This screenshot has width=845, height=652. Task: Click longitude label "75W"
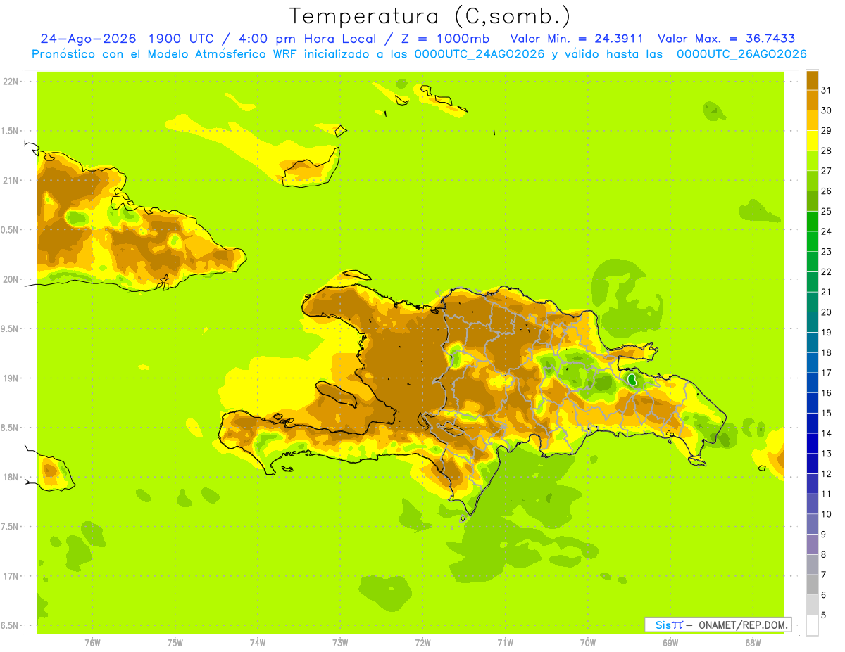click(175, 644)
